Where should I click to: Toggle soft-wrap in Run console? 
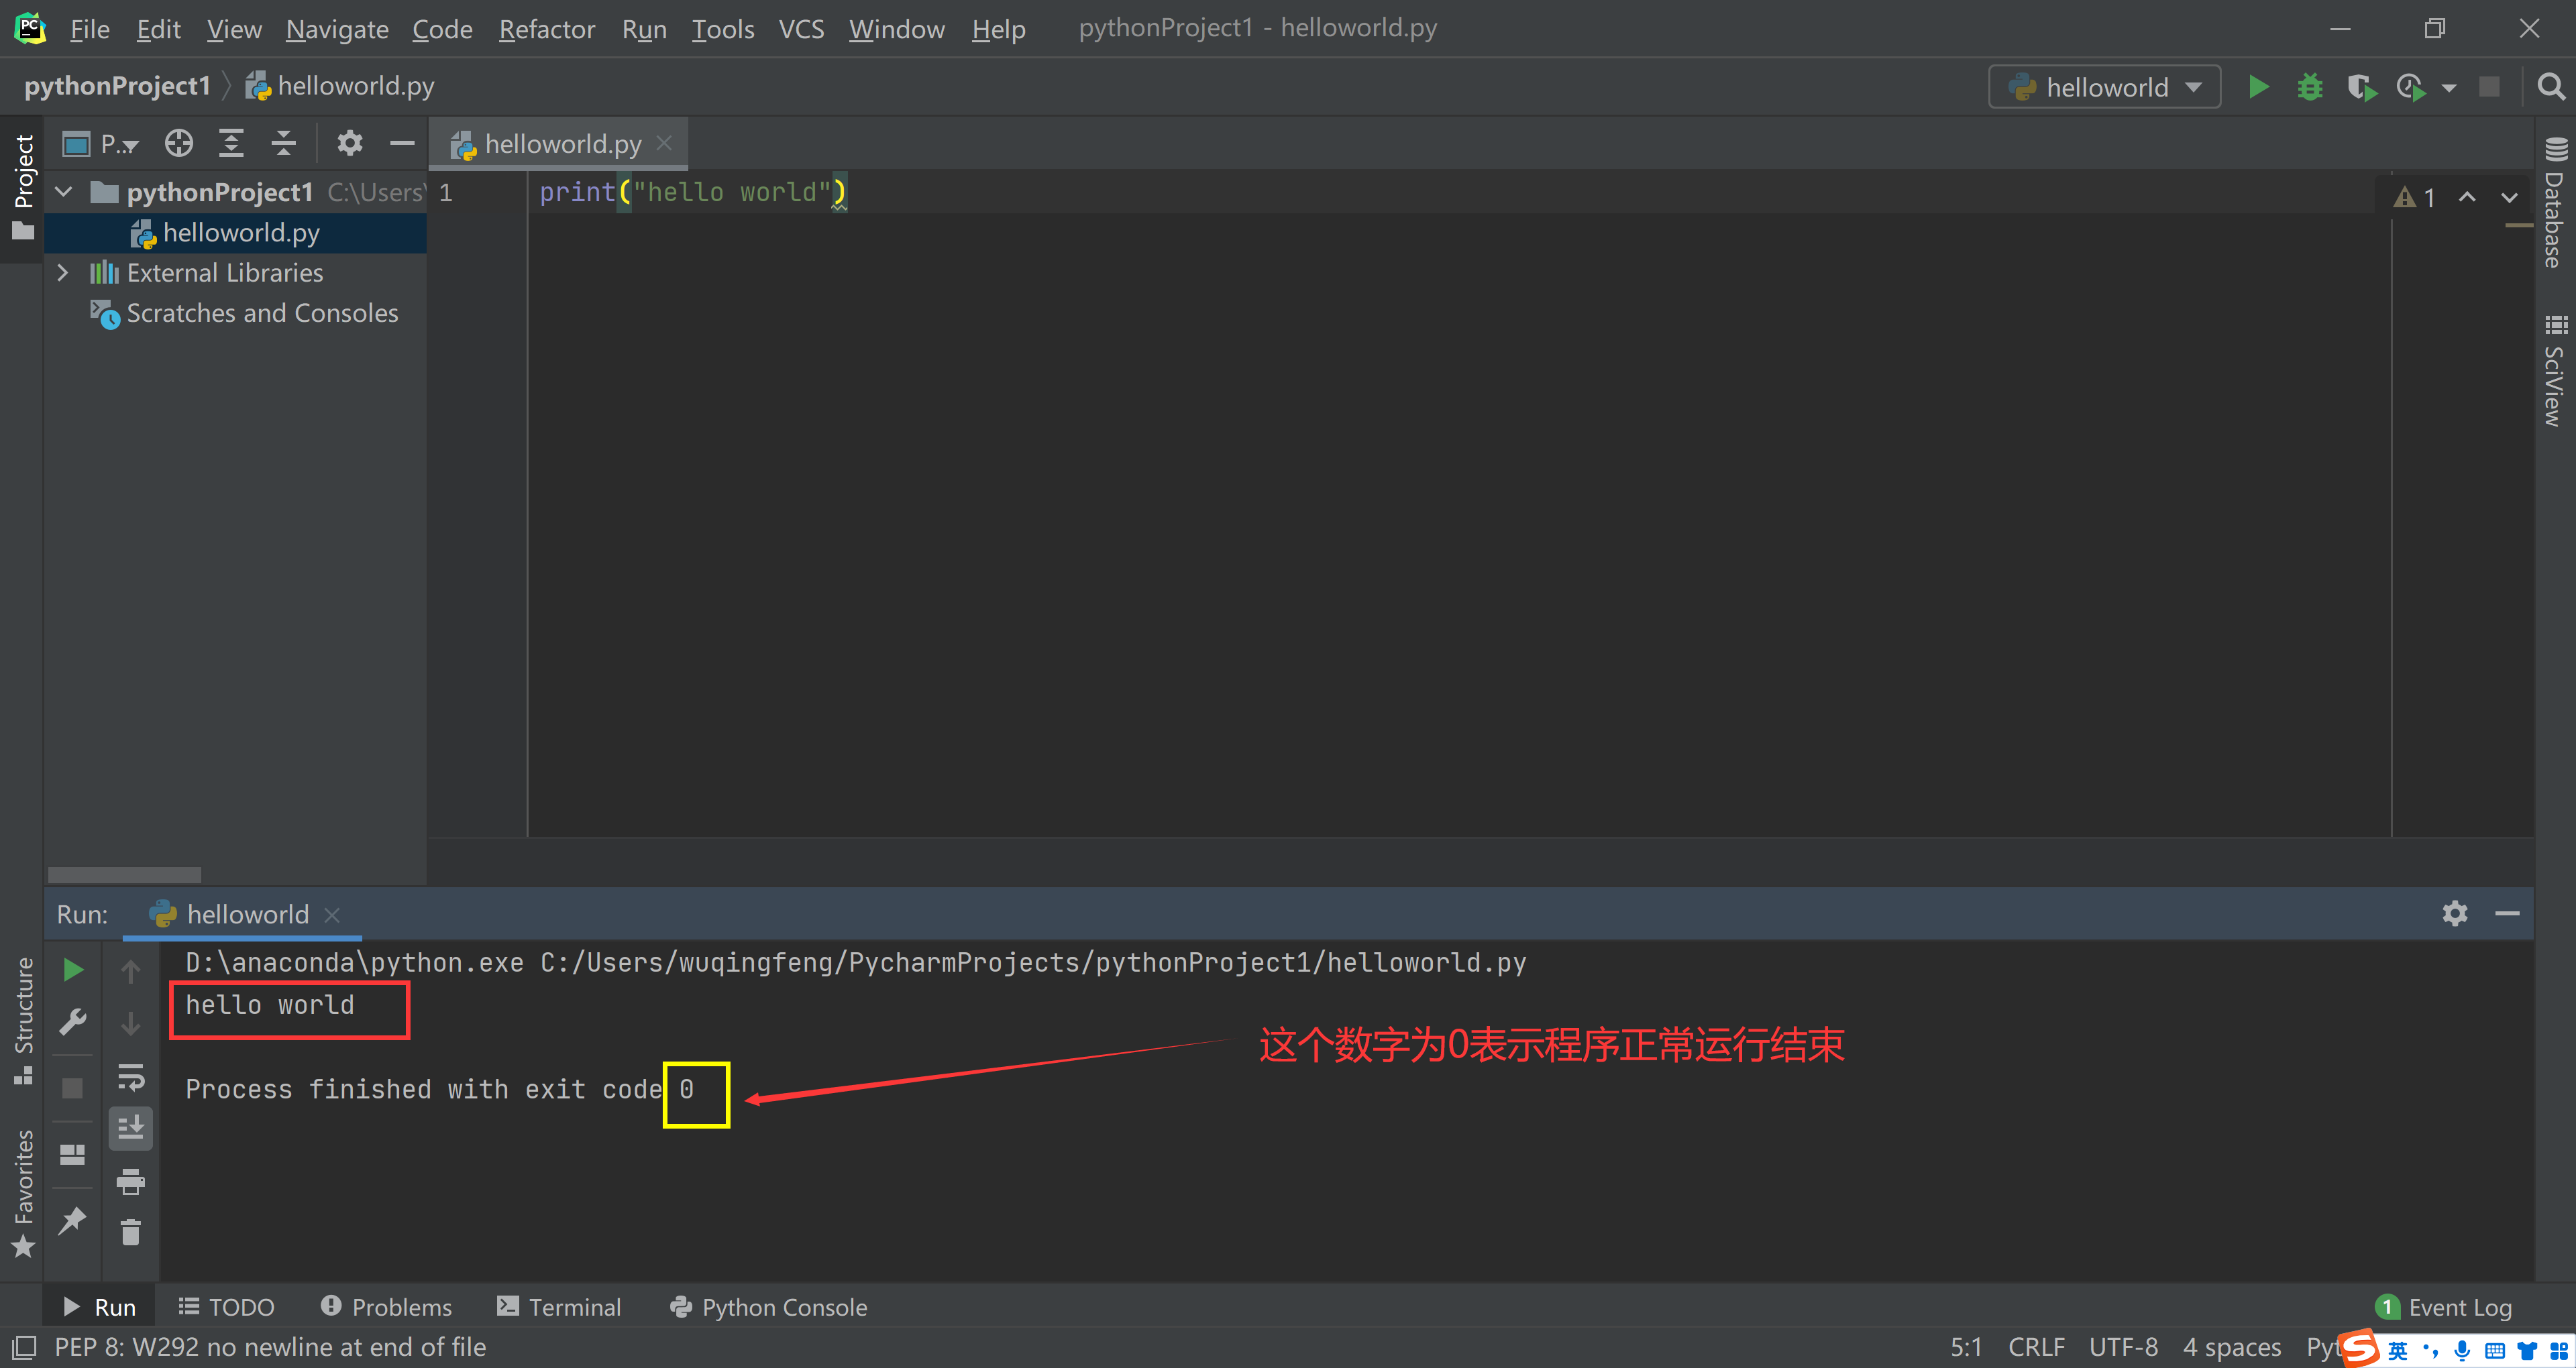coord(130,1077)
